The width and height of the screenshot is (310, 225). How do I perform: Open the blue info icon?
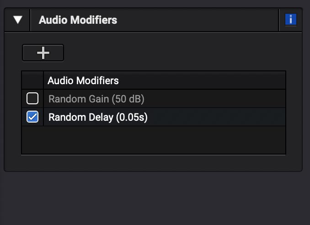[x=290, y=20]
